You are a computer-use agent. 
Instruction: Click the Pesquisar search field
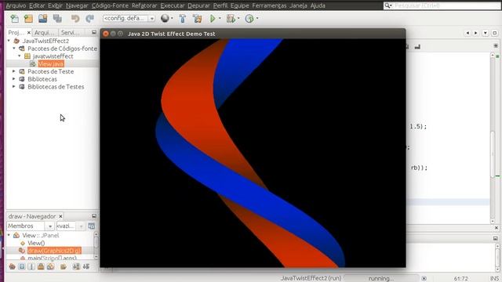[x=442, y=5]
